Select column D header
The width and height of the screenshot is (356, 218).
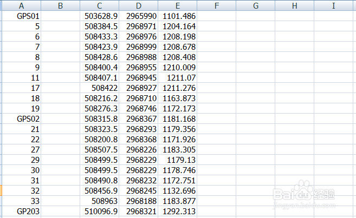pos(139,5)
